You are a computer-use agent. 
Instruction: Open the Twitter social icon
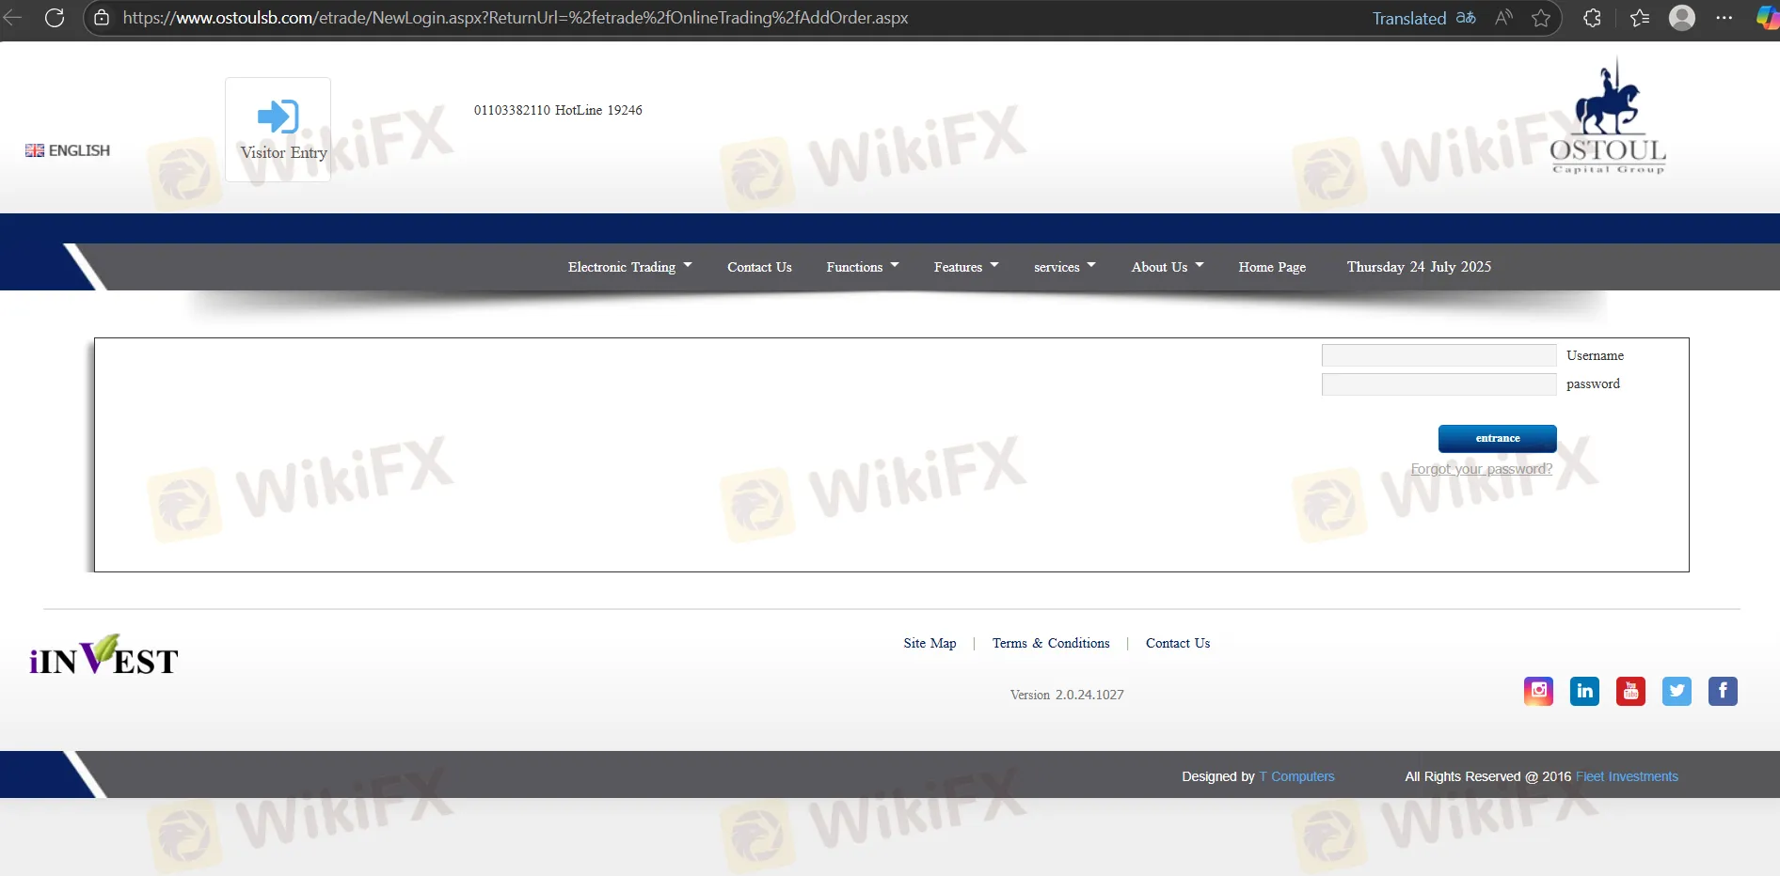point(1677,691)
